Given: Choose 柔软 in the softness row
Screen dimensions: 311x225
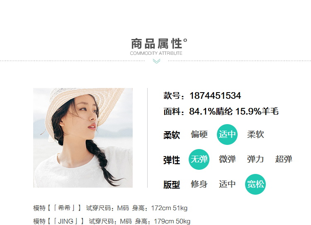Looking at the screenshot, I should point(255,135).
